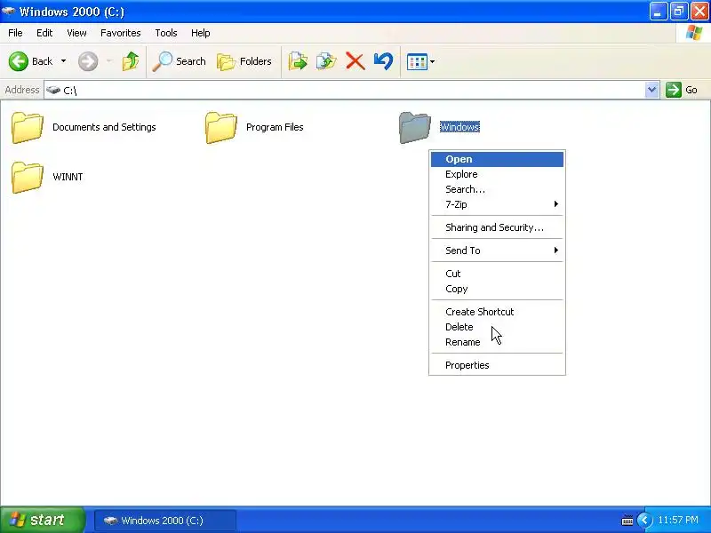The image size is (711, 533).
Task: Go up one folder level icon
Action: coord(131,61)
